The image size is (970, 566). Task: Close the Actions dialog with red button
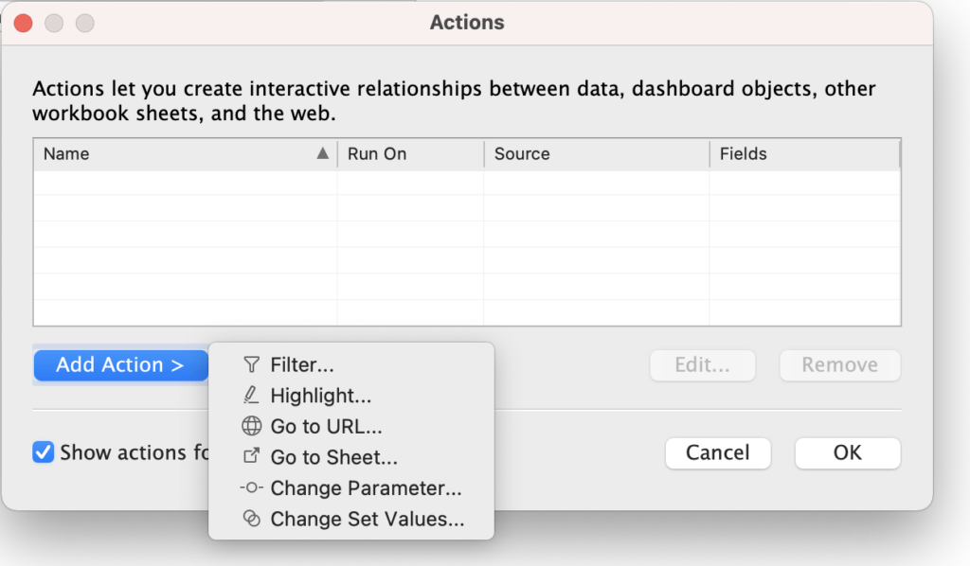click(23, 23)
